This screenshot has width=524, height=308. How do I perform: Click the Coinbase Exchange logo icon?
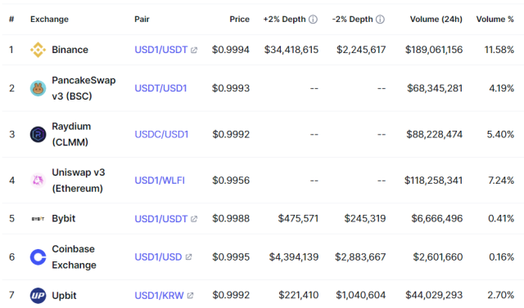[38, 257]
